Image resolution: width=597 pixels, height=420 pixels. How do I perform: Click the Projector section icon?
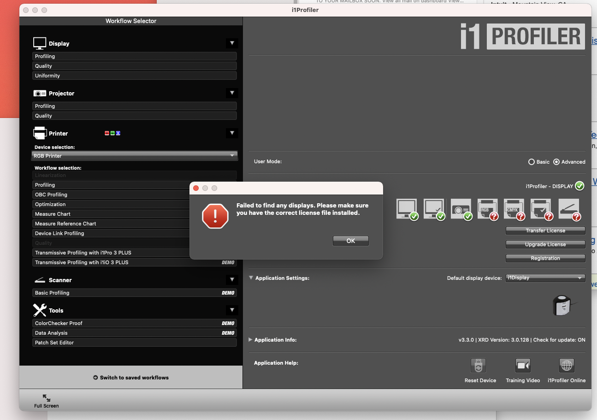tap(40, 93)
